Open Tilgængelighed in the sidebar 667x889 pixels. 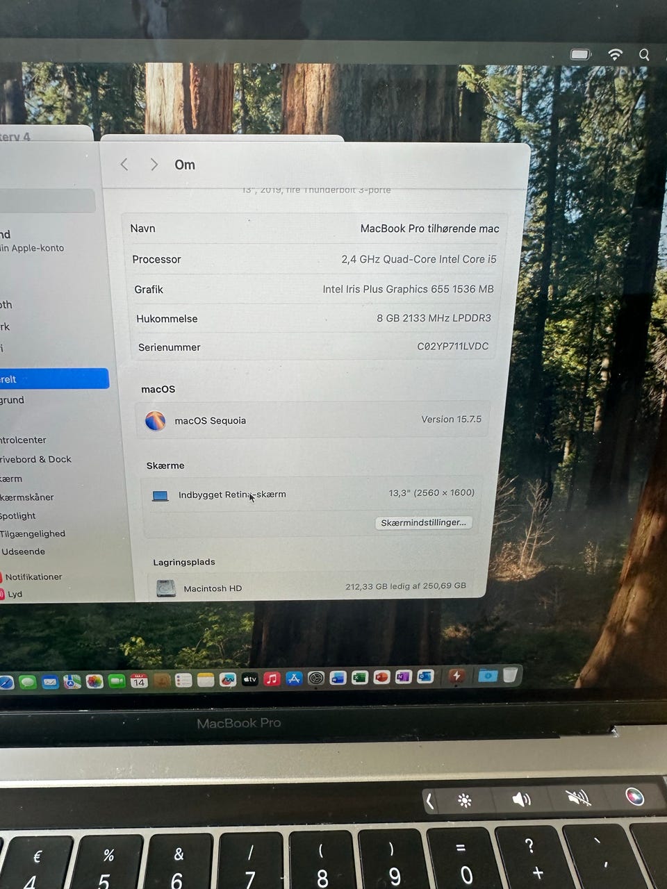pos(33,533)
